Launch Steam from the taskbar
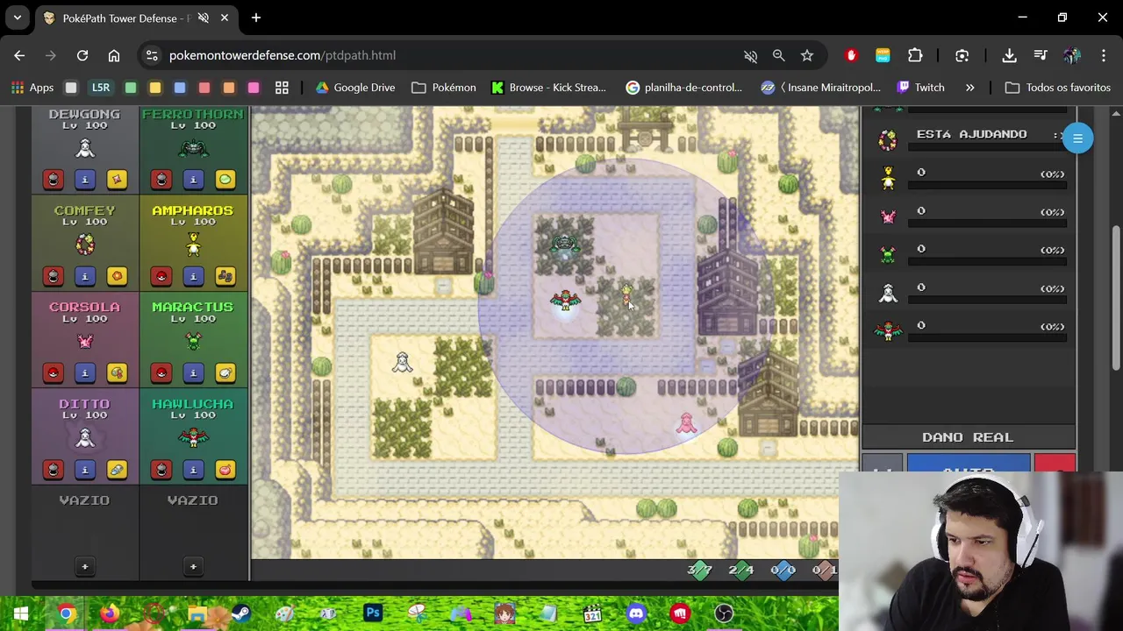The width and height of the screenshot is (1123, 631). click(240, 613)
